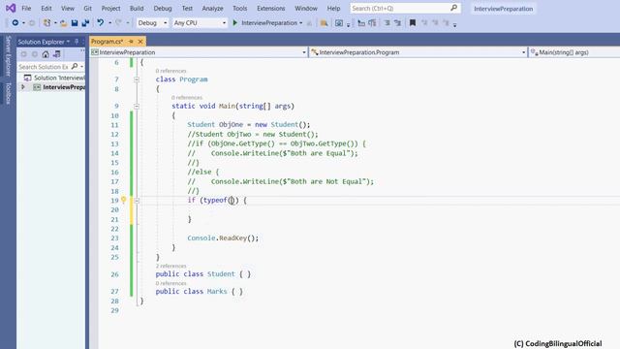Click the Undo toolbar icon

[x=101, y=23]
